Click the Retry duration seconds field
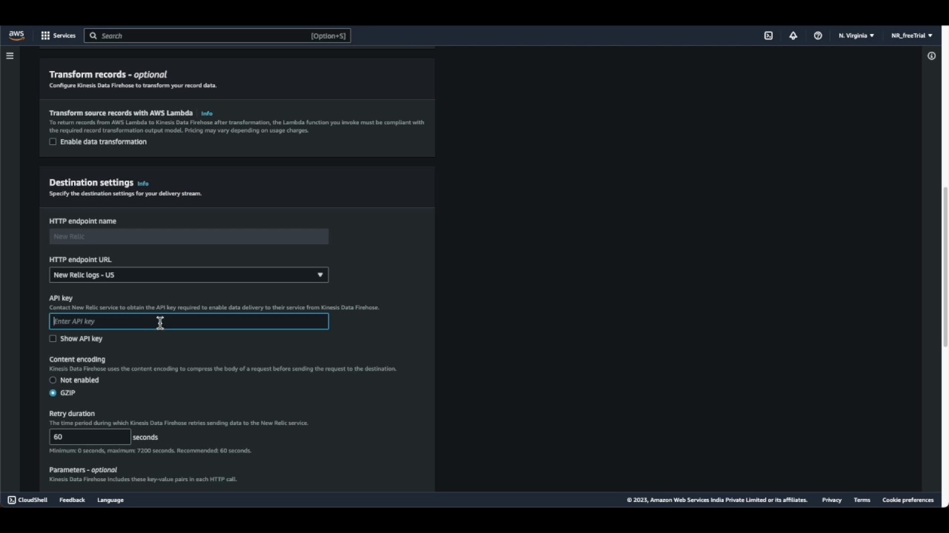Viewport: 949px width, 533px height. (x=90, y=437)
